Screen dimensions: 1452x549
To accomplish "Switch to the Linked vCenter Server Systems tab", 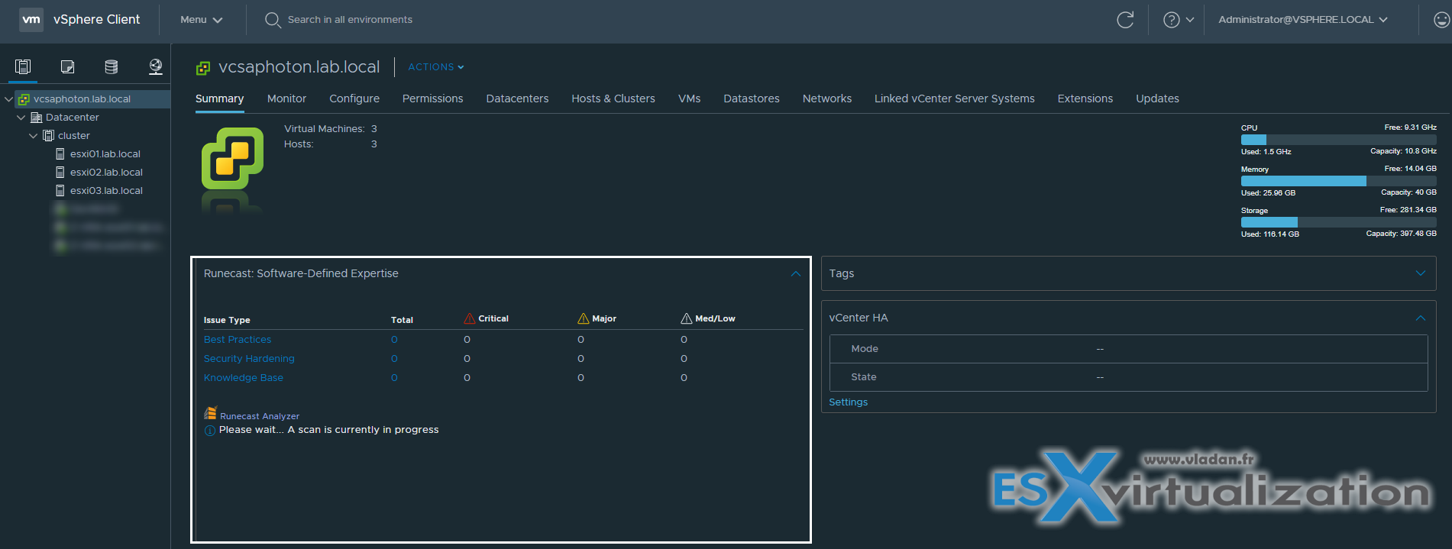I will coord(955,98).
